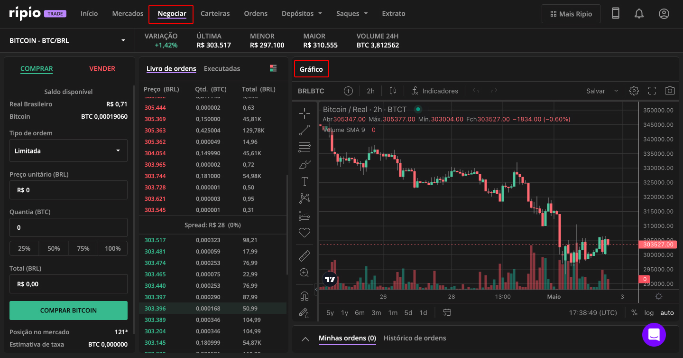Switch to the Executadas tab
This screenshot has height=358, width=683.
pos(222,68)
